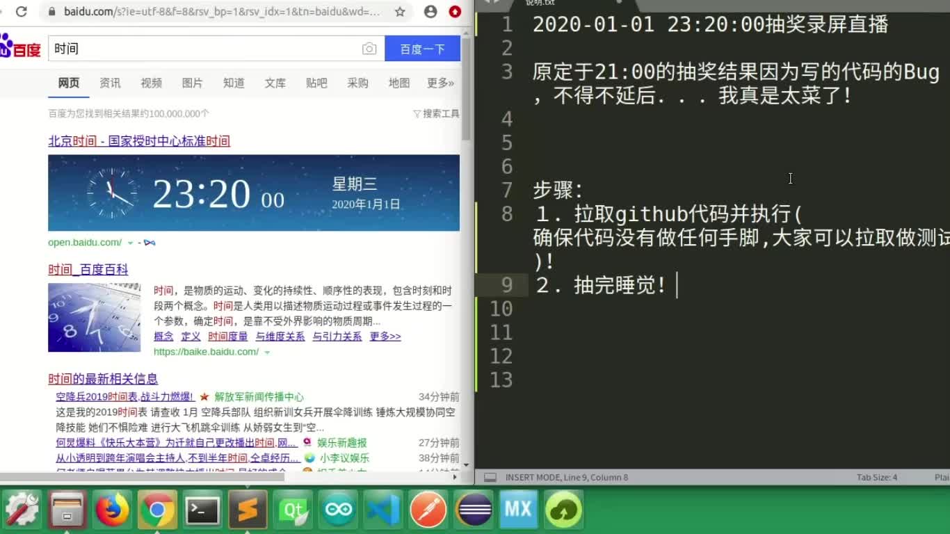Open the 时间_百度百科 result link
950x534 pixels.
point(88,270)
